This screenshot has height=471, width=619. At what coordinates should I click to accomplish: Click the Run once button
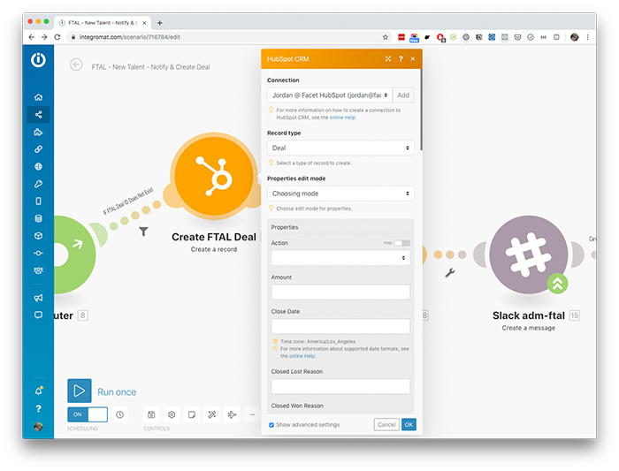(x=103, y=391)
